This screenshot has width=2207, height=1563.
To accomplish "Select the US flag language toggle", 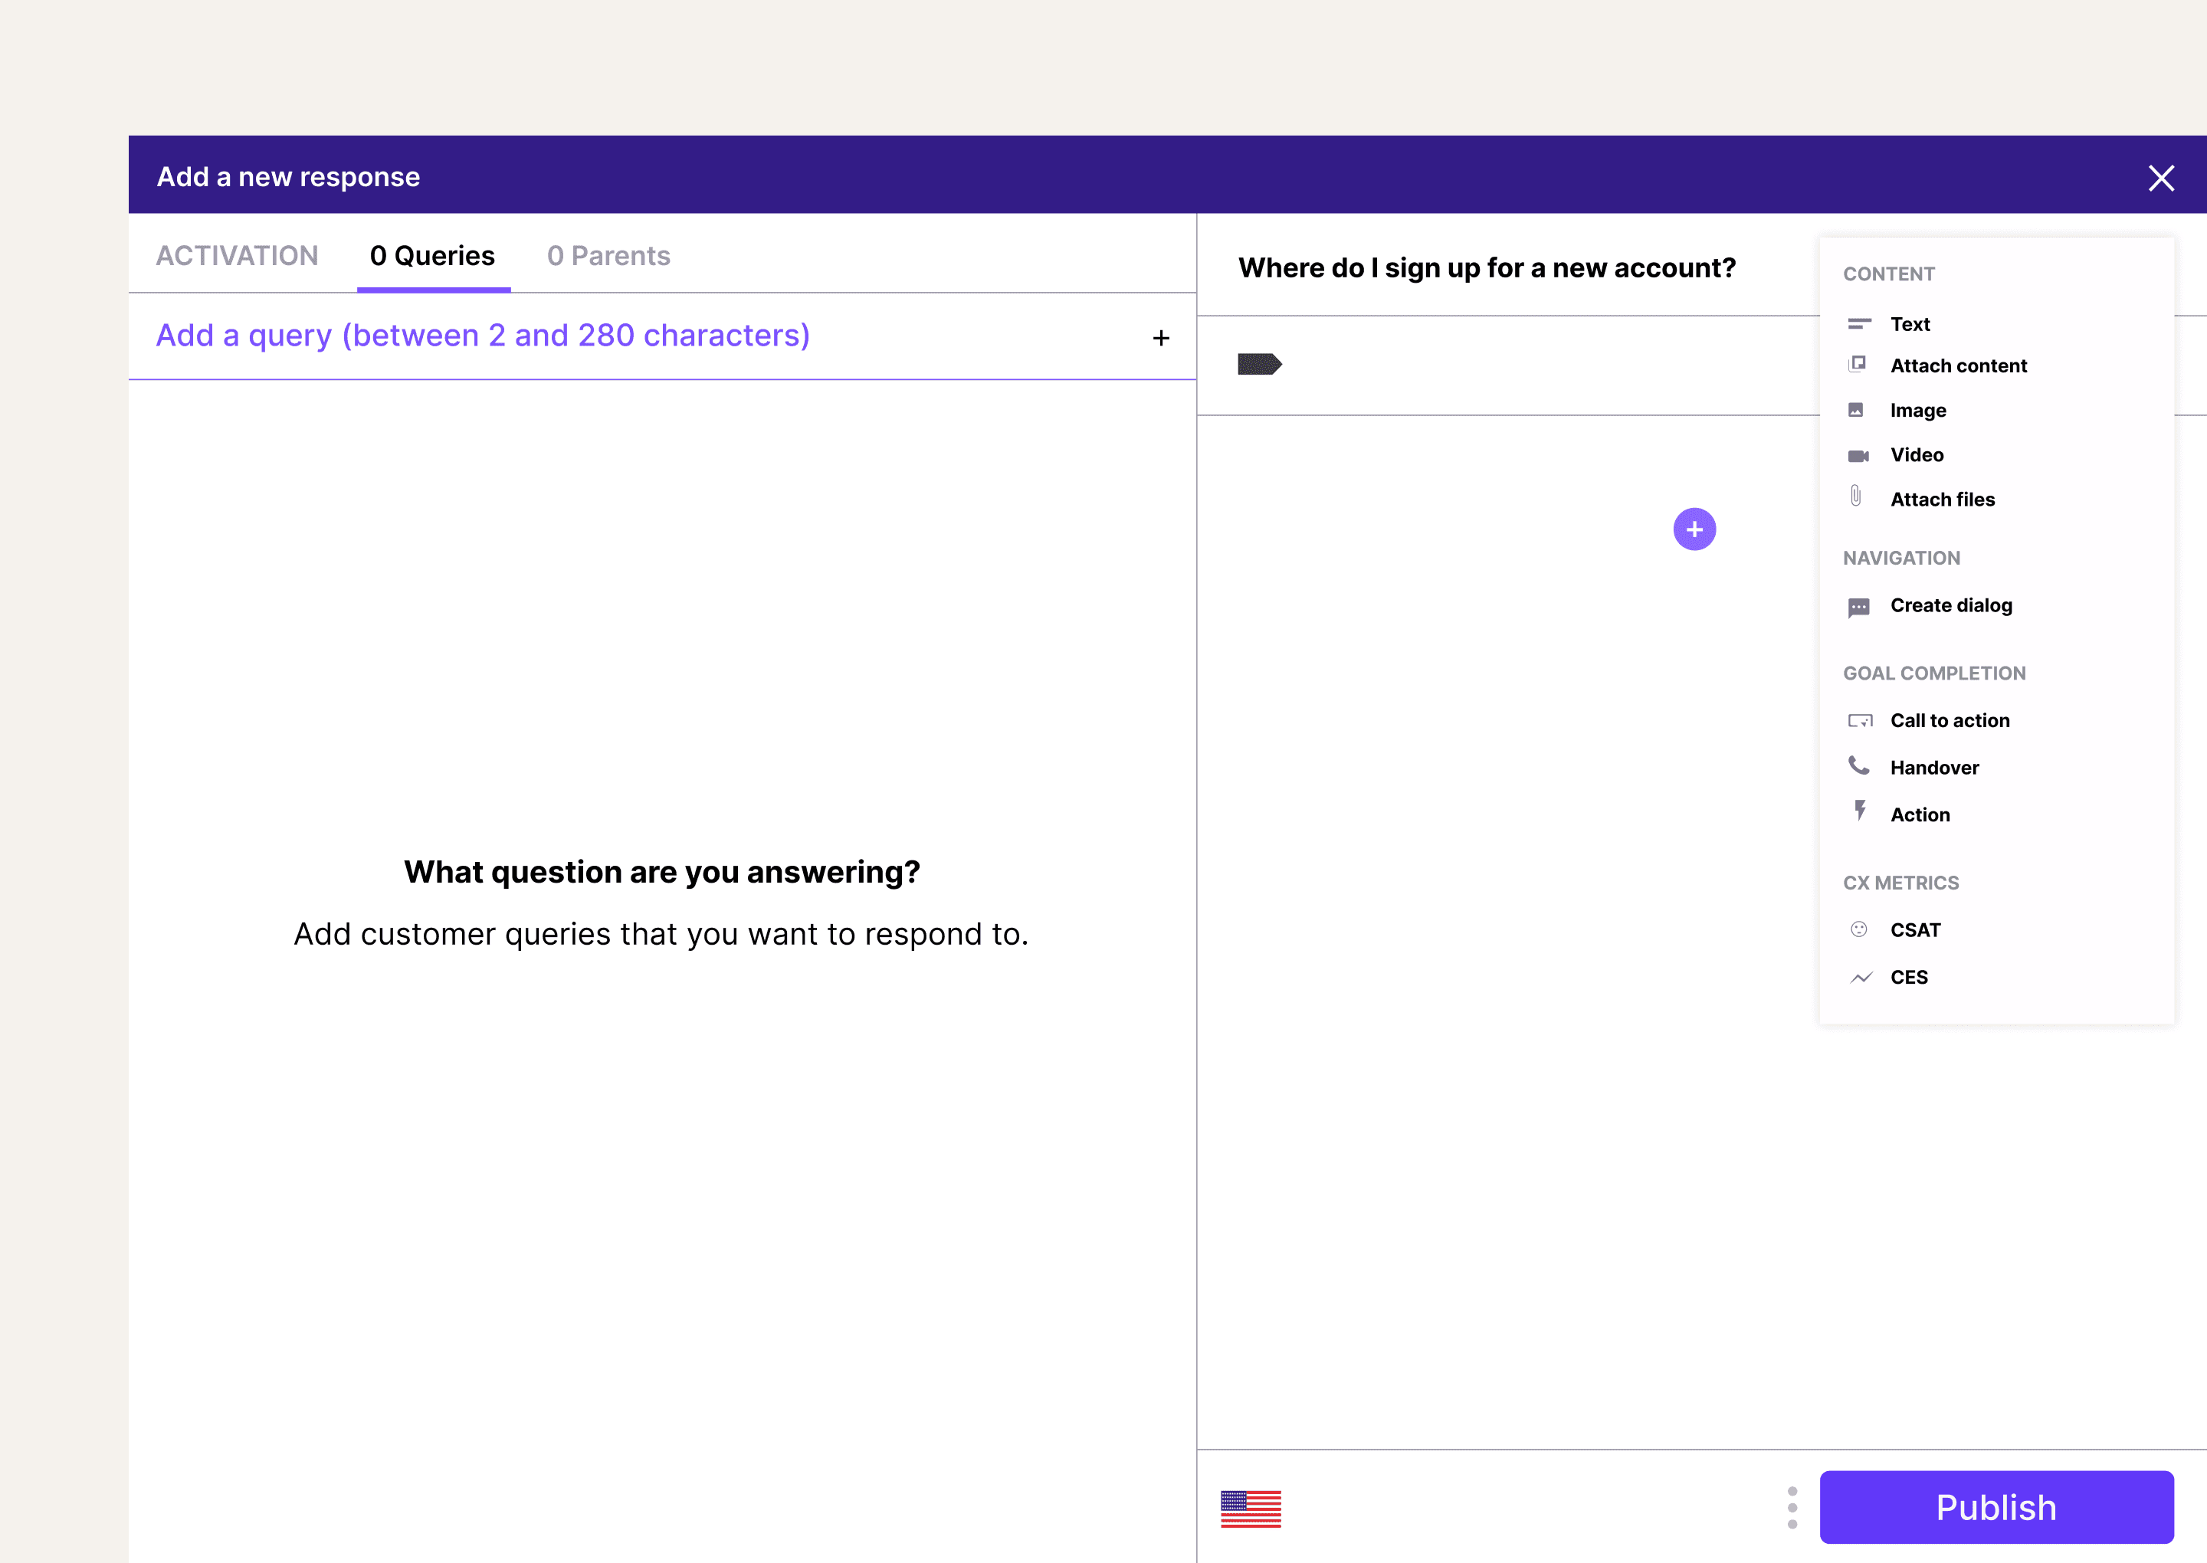I will (x=1251, y=1506).
